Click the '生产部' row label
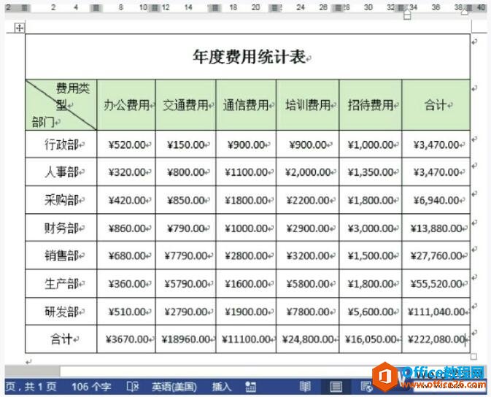The image size is (491, 397). point(61,284)
